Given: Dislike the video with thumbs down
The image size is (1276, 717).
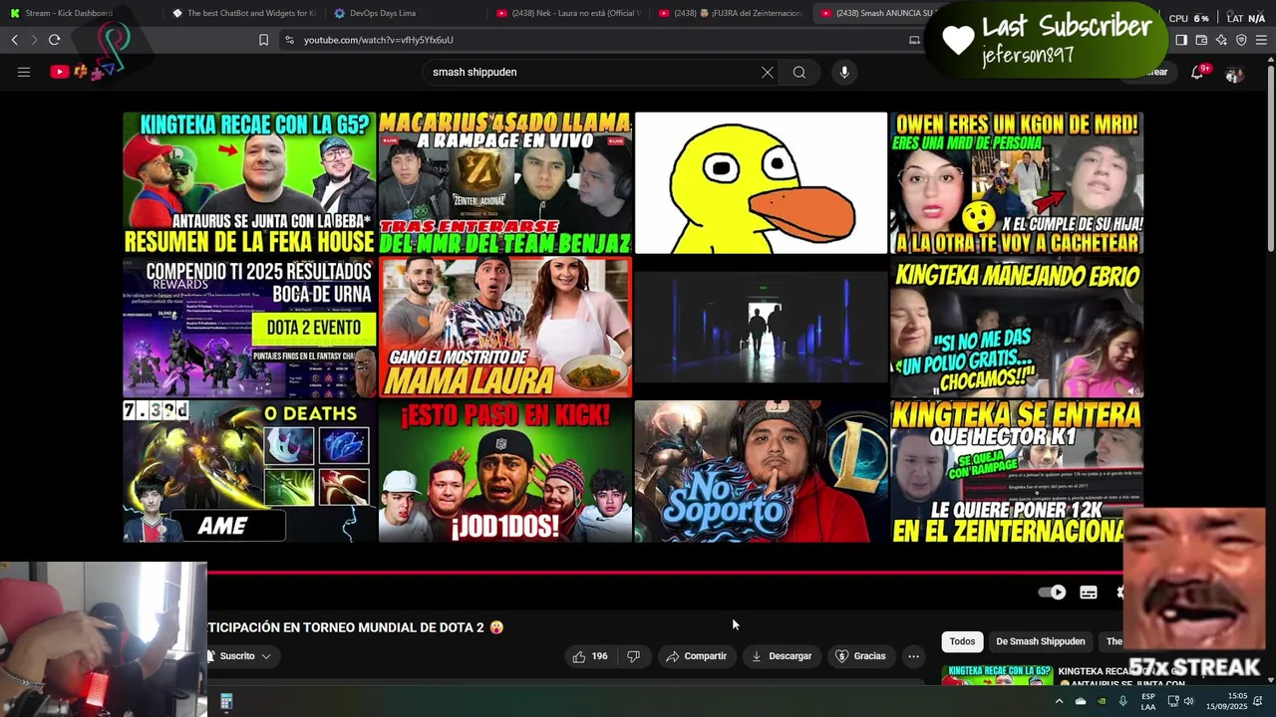Looking at the screenshot, I should tap(633, 656).
